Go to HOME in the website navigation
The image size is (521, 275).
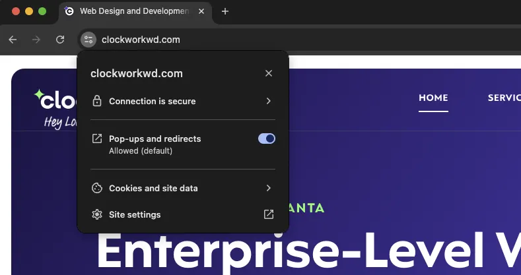(433, 98)
